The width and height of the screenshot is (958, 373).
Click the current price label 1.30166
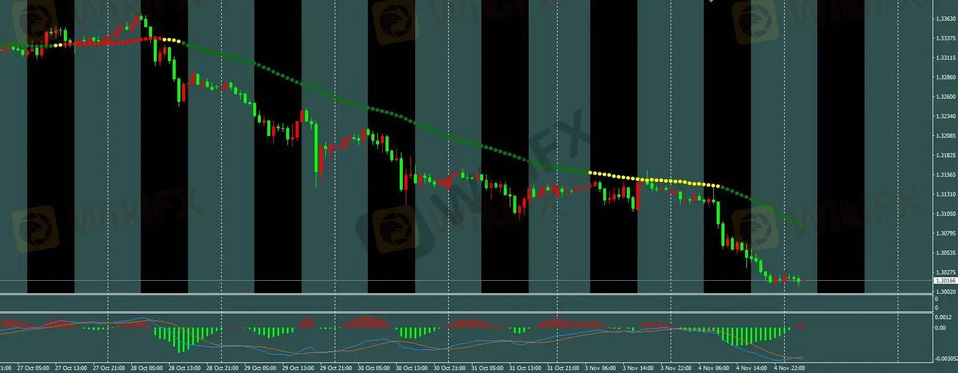point(945,281)
